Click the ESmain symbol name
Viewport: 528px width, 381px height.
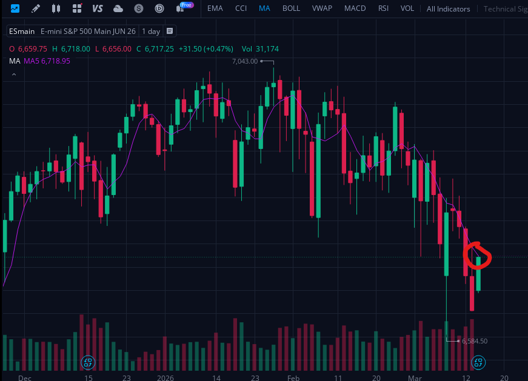click(22, 31)
